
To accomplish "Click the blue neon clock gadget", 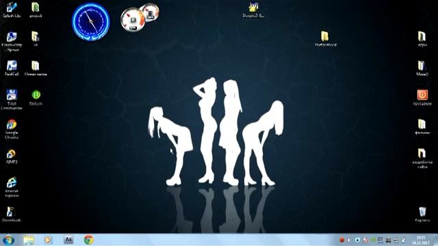I will 91,21.
